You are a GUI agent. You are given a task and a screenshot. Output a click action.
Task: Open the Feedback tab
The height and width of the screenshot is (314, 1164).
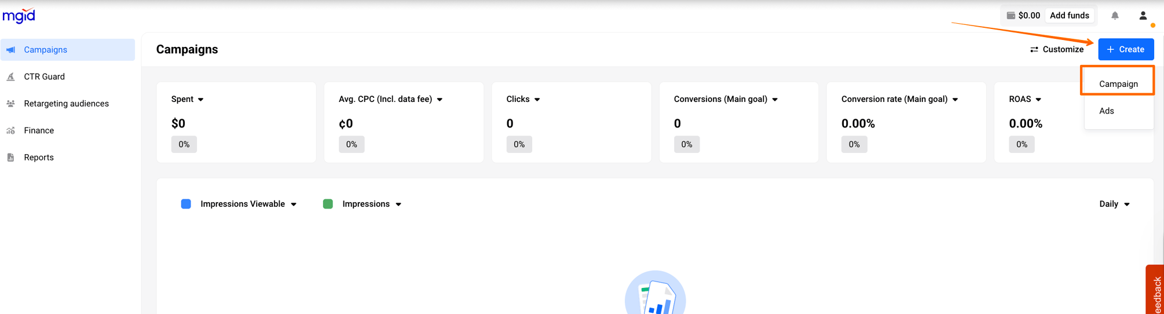(1155, 291)
